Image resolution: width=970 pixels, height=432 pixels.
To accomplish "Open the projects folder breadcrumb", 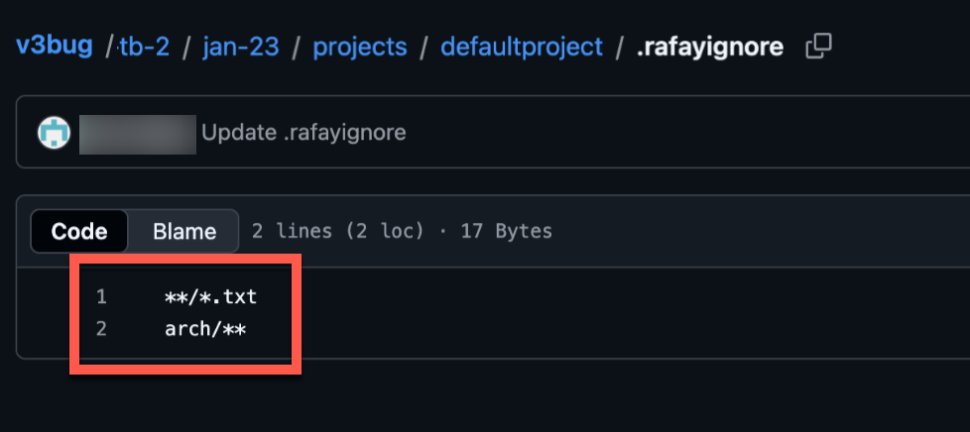I will pos(360,47).
